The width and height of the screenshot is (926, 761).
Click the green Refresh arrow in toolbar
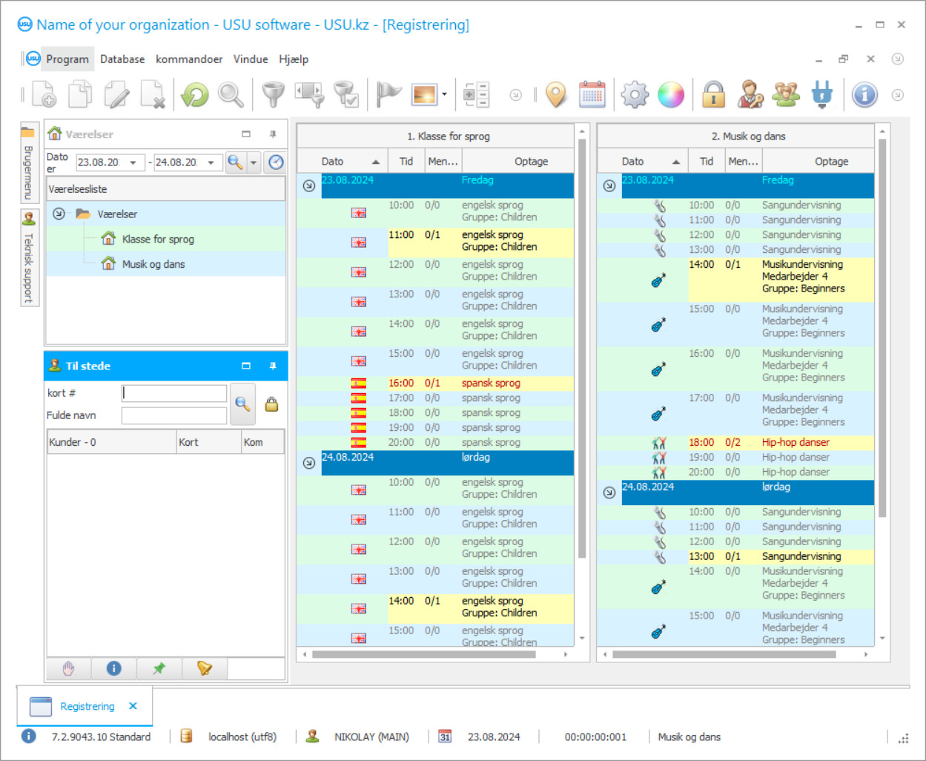[195, 95]
